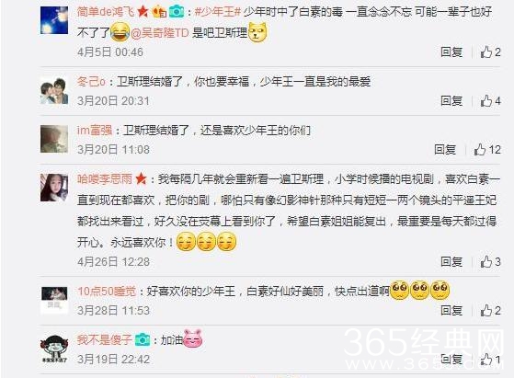Open the #少年王# hashtag topic
This screenshot has height=378, width=514.
tap(218, 12)
